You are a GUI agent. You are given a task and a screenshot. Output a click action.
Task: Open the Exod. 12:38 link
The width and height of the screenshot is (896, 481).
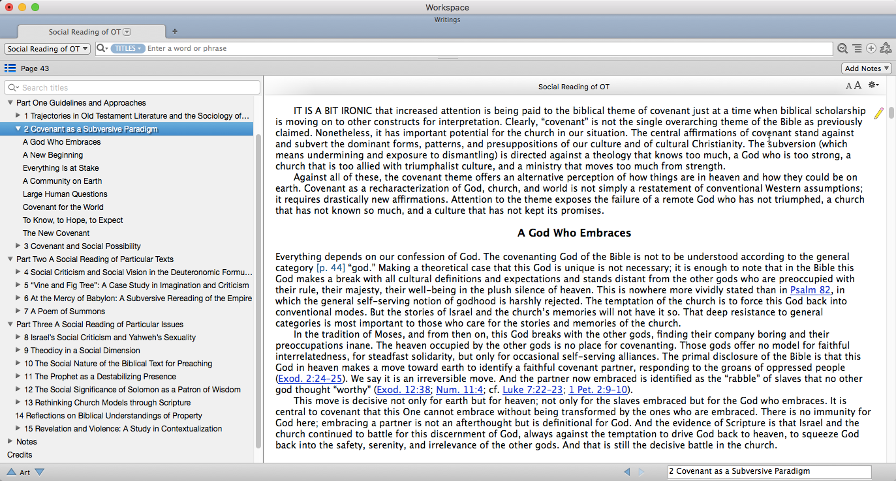click(404, 390)
